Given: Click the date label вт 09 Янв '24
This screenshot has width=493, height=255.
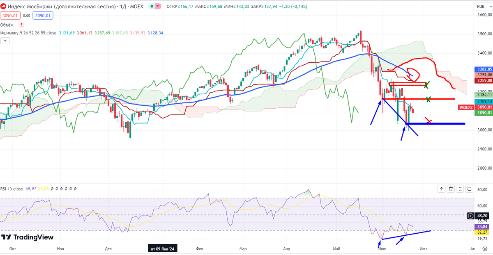Looking at the screenshot, I should coord(163,249).
